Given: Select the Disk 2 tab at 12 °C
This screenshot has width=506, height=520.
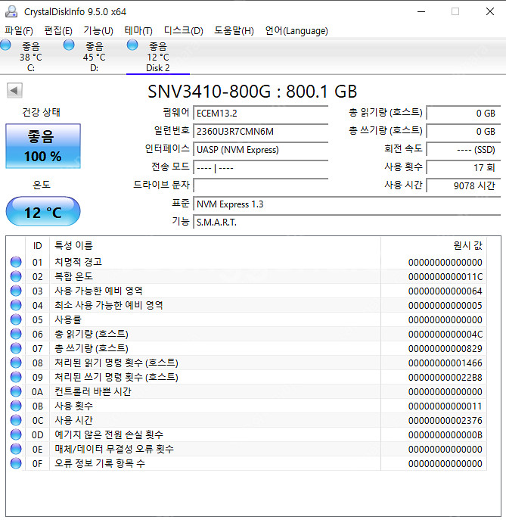Looking at the screenshot, I should pos(158,57).
